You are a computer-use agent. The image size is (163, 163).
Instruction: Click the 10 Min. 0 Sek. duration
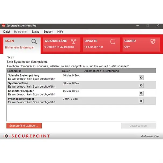pos(71,75)
